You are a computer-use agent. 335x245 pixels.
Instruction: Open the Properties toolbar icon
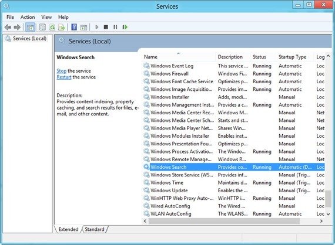click(42, 28)
